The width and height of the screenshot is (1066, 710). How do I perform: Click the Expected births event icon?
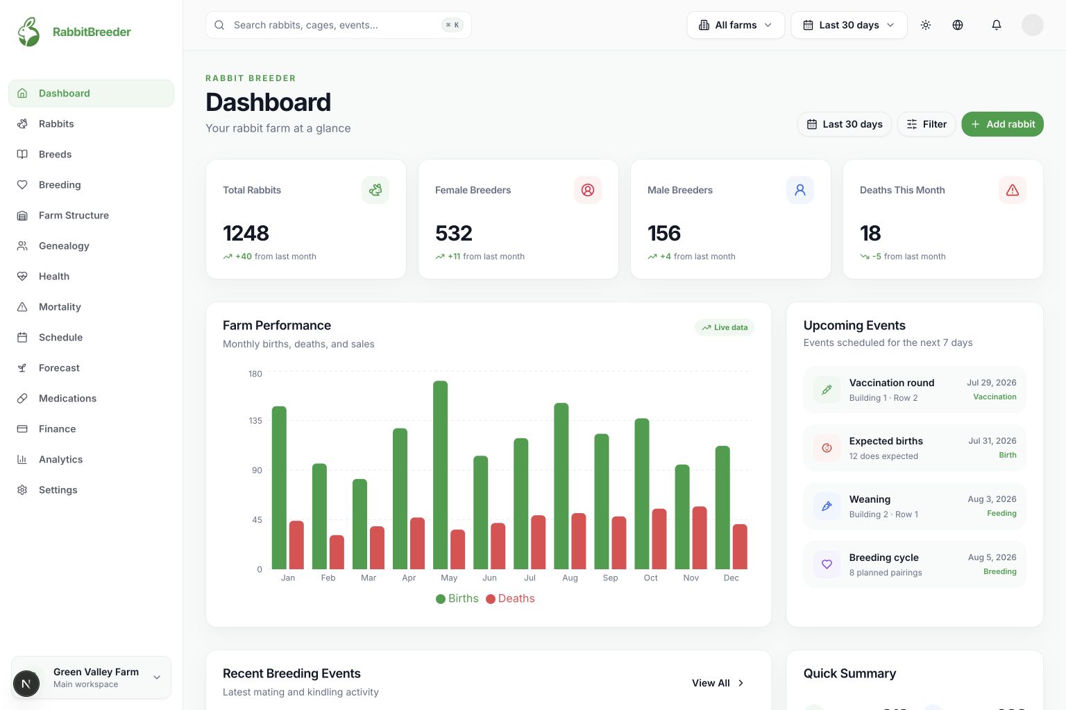[827, 448]
